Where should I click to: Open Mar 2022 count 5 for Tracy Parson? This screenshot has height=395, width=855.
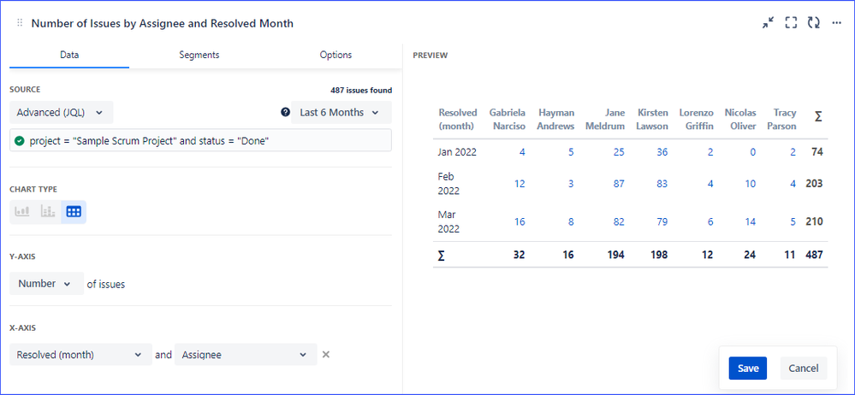(x=793, y=221)
